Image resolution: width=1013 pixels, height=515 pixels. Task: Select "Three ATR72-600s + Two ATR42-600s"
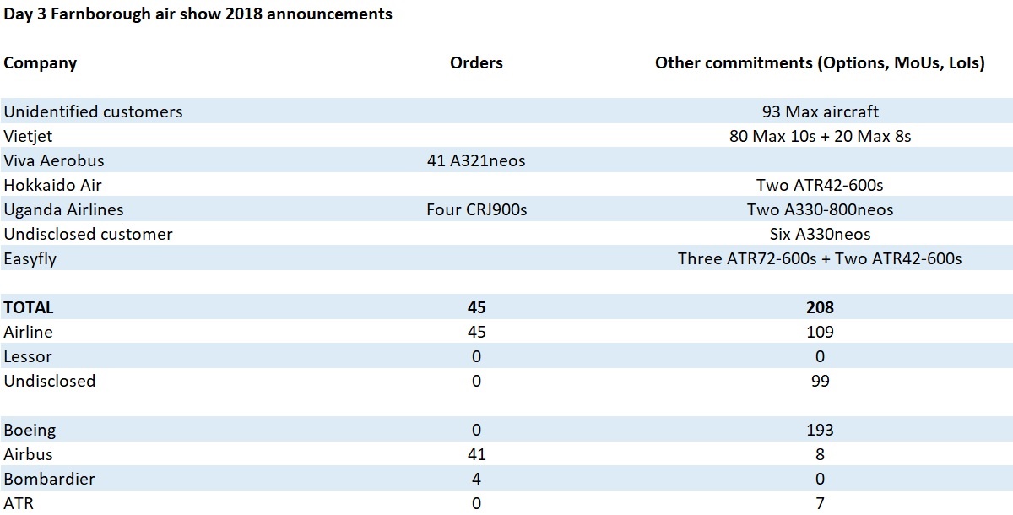[820, 258]
